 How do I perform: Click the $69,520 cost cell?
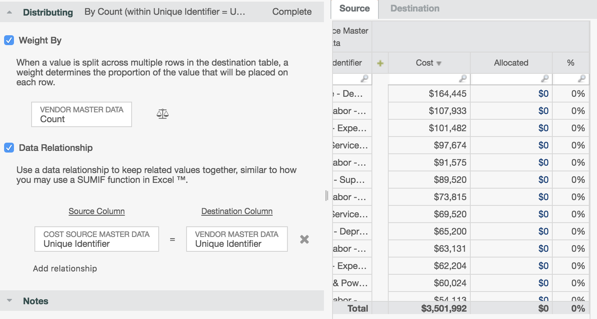pos(429,214)
